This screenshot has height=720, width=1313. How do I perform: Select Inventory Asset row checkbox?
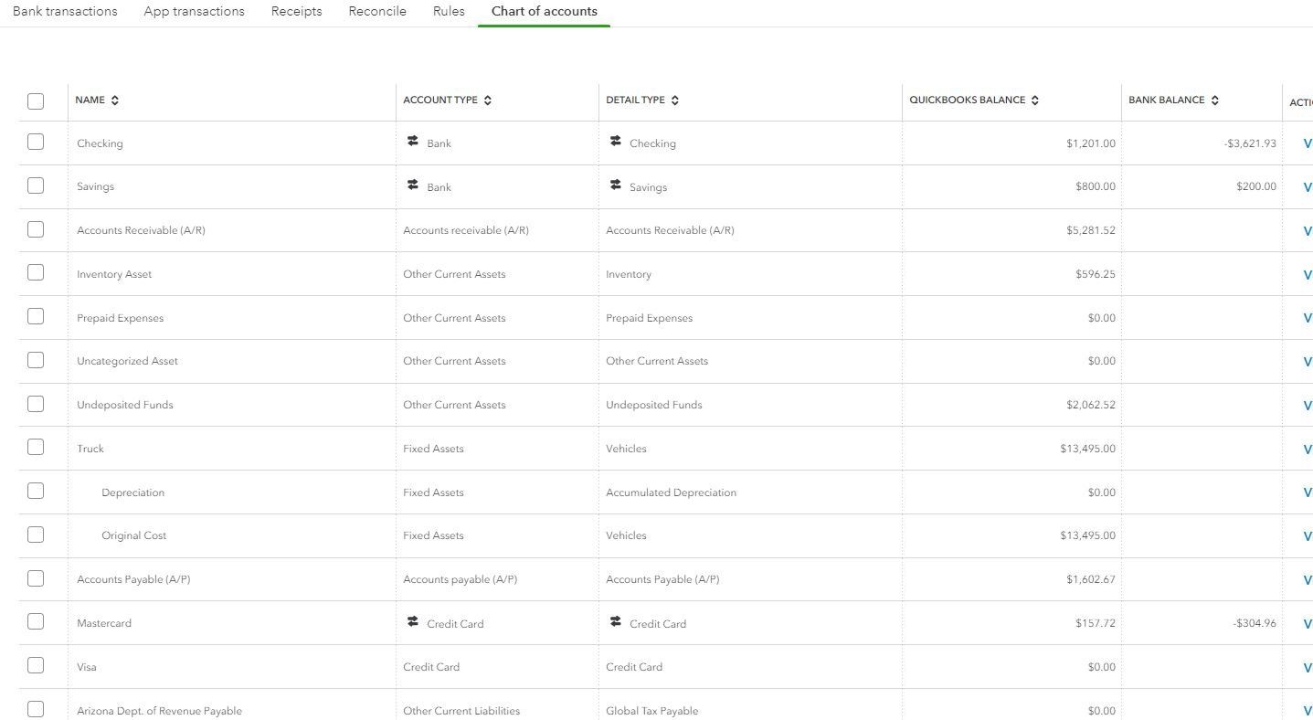(36, 272)
